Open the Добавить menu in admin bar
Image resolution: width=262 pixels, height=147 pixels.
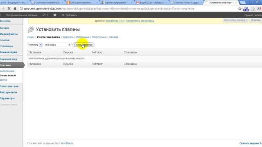(x=69, y=15)
